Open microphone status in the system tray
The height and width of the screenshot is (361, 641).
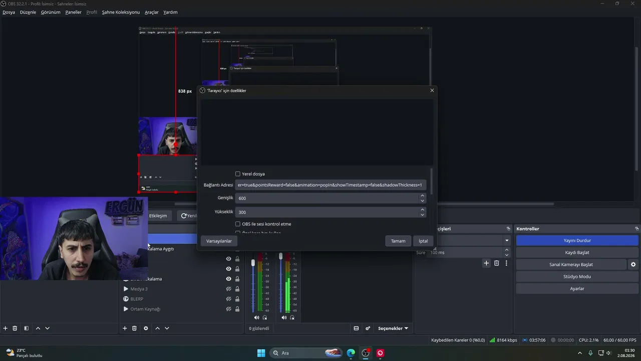click(590, 353)
